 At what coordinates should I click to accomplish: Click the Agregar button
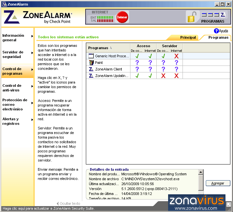tap(218, 183)
